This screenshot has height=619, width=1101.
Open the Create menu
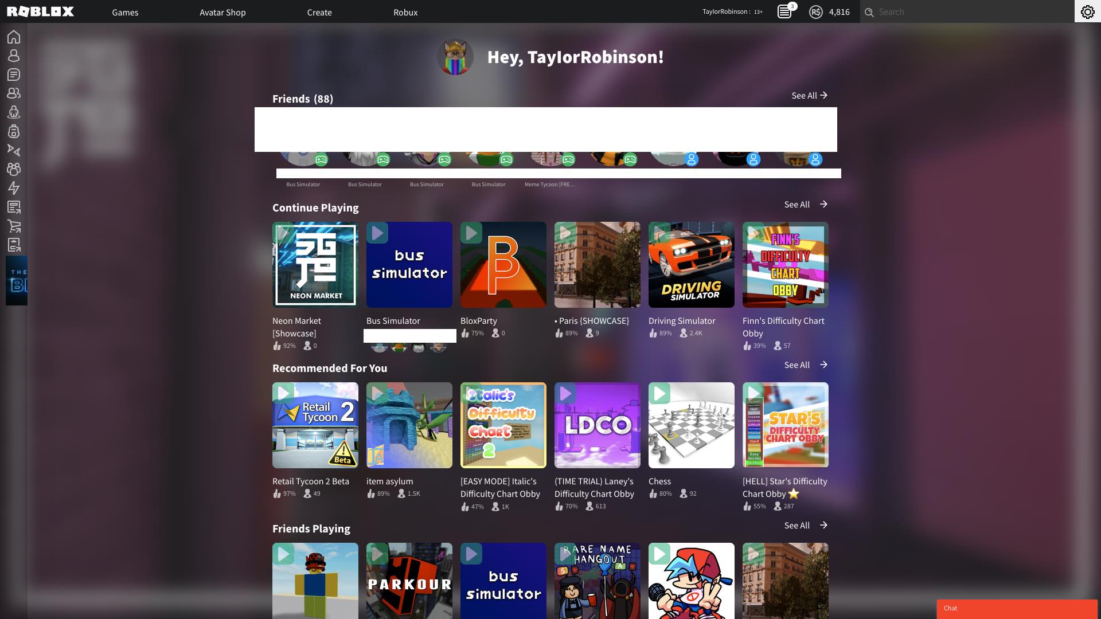pyautogui.click(x=319, y=12)
